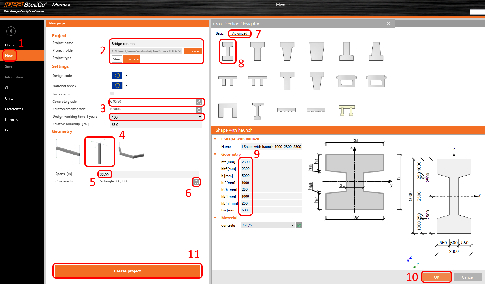Screen dimensions: 485x284
Task: Close the I Shape with haunch dialog
Action: [478, 130]
